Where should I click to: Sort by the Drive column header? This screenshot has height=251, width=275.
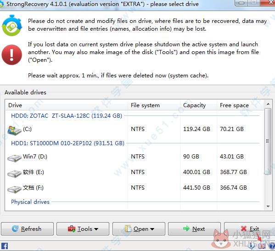67,105
